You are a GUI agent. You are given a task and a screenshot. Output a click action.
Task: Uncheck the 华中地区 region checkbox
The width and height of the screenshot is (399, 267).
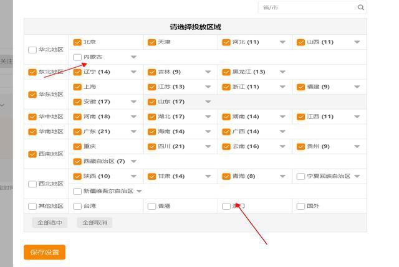tap(32, 117)
